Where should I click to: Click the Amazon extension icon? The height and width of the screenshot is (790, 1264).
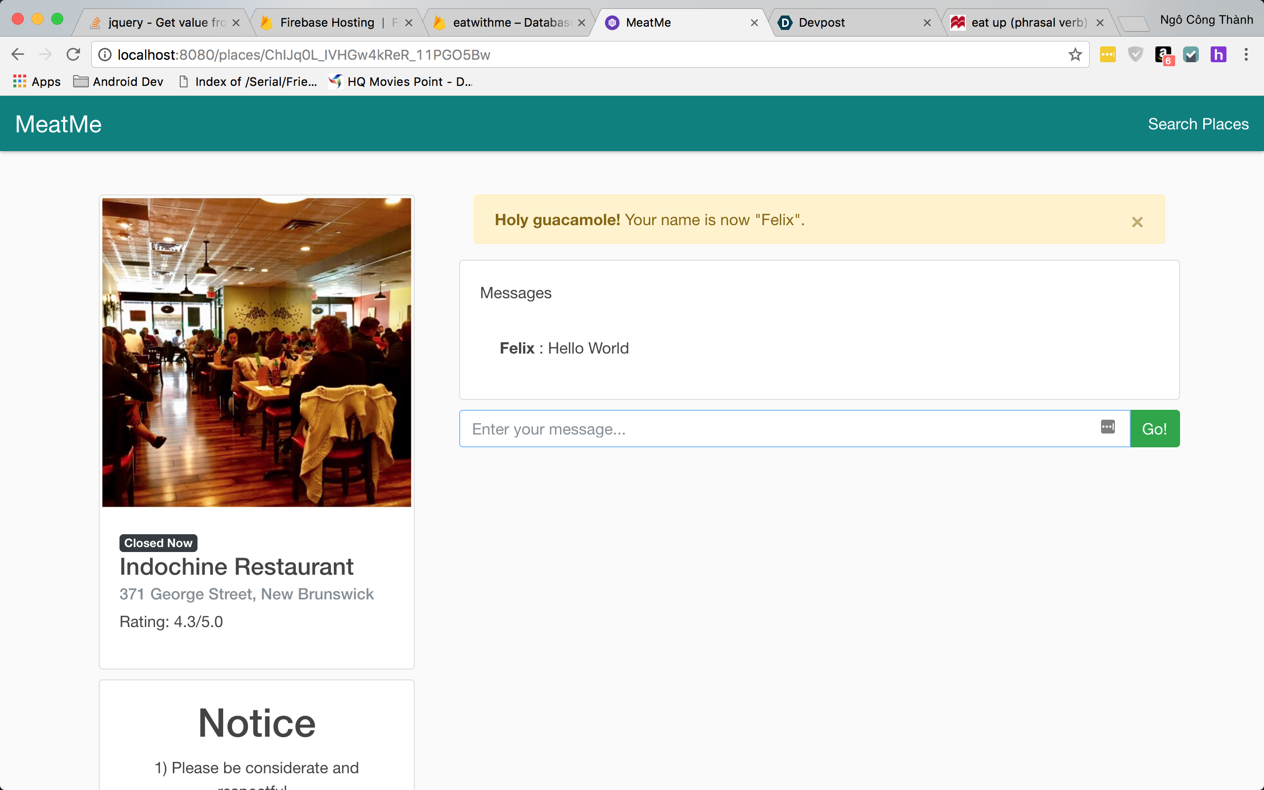pos(1163,54)
